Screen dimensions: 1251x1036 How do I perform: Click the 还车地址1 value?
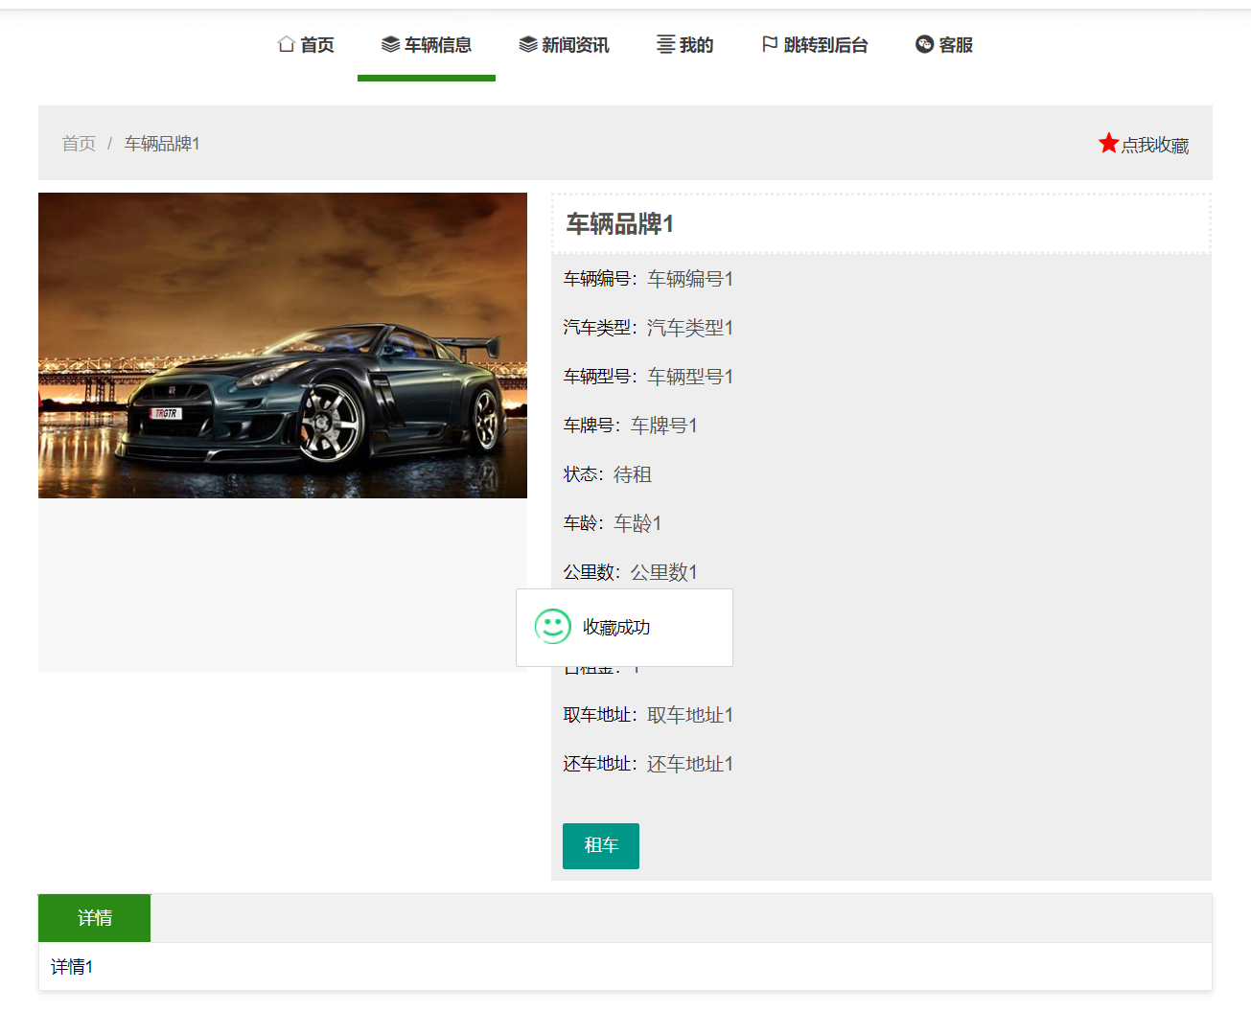tap(690, 764)
